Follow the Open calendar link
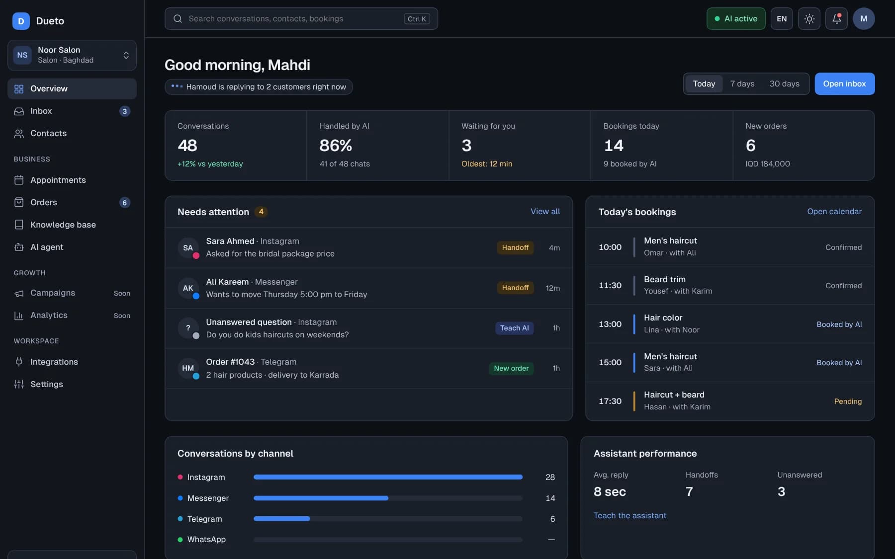The width and height of the screenshot is (895, 559). coord(834,212)
